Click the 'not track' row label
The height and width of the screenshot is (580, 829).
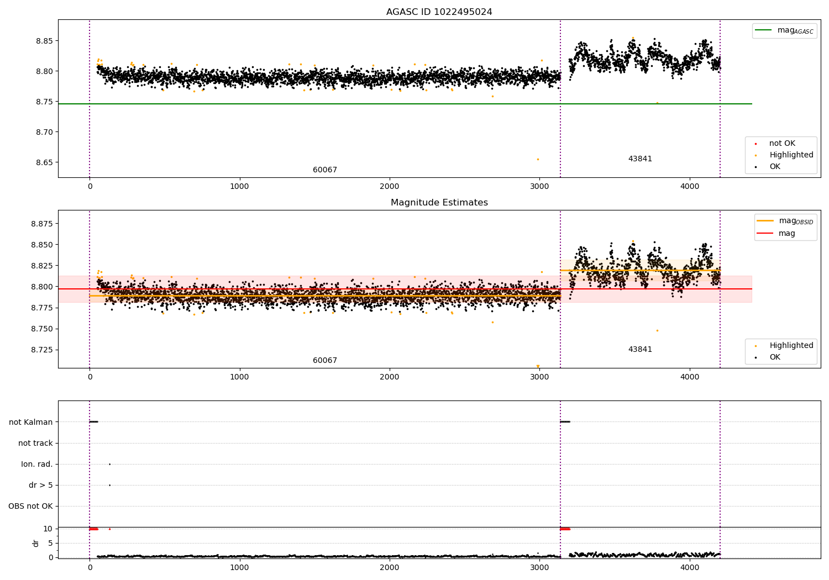point(35,443)
